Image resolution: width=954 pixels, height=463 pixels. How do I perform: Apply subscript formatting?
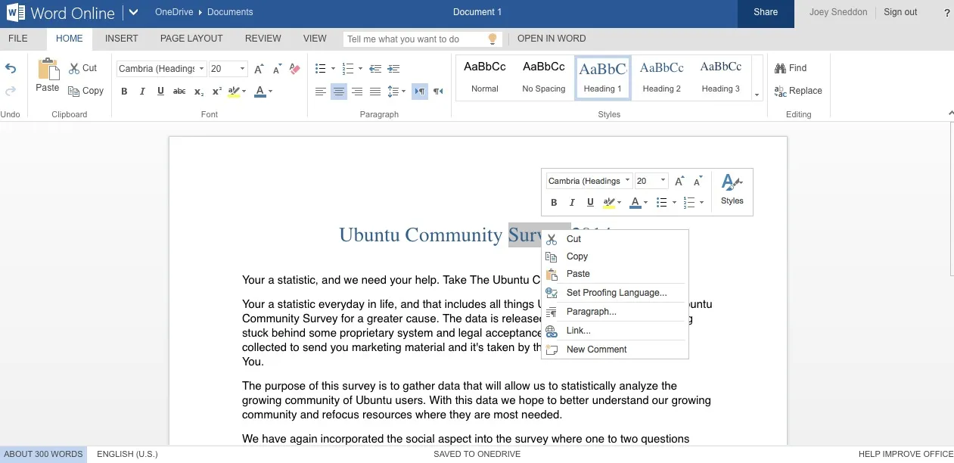(x=197, y=92)
